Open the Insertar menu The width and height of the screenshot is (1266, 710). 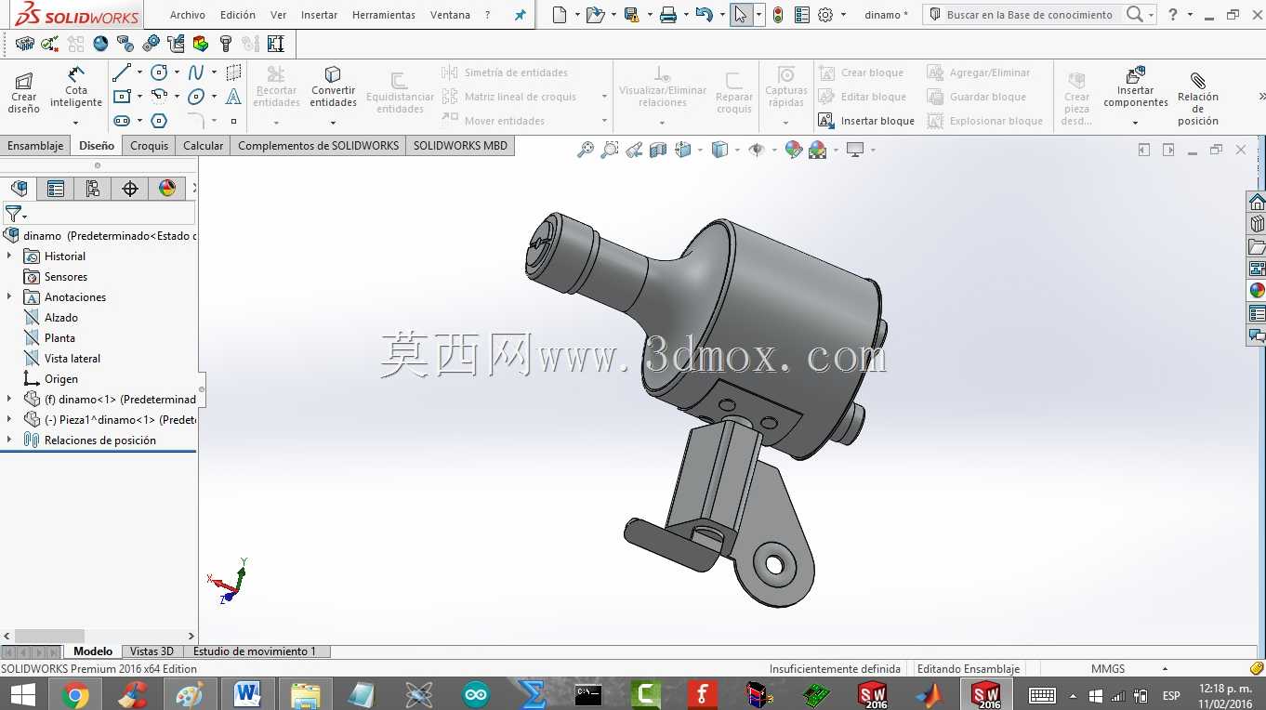coord(320,15)
